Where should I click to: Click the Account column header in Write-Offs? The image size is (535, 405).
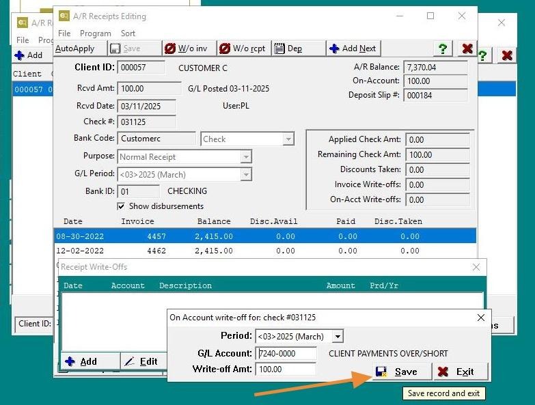(x=128, y=285)
